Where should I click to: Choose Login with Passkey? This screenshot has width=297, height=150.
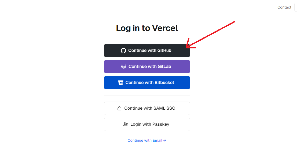147,124
